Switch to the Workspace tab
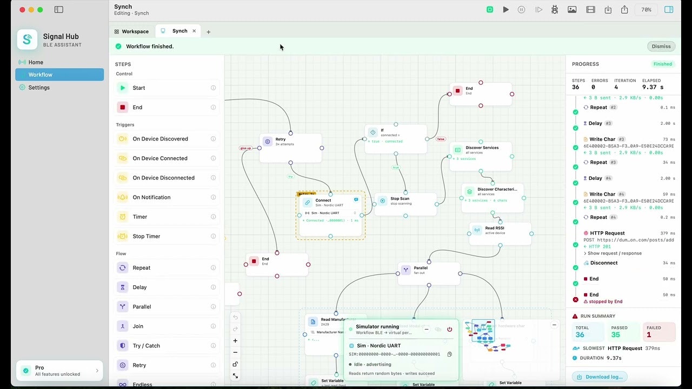 point(131,31)
